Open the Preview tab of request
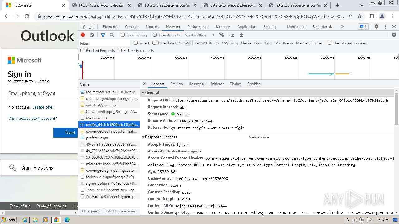The height and width of the screenshot is (224, 399). (177, 84)
